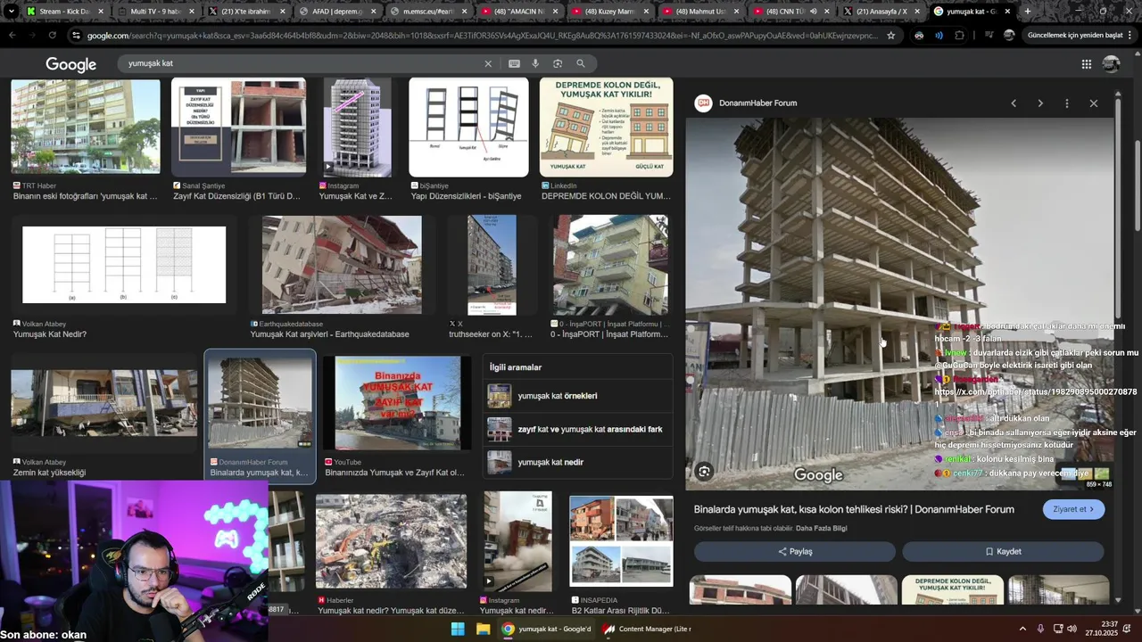The width and height of the screenshot is (1142, 642).
Task: Select related search 'zayıf kat ve yumuşak kat arasındaki fark'
Action: pos(579,429)
